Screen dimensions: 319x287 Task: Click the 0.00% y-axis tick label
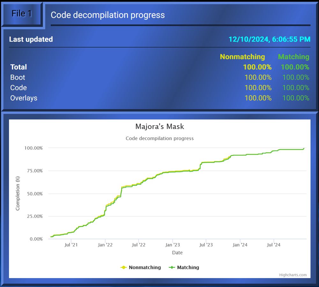(x=36, y=239)
